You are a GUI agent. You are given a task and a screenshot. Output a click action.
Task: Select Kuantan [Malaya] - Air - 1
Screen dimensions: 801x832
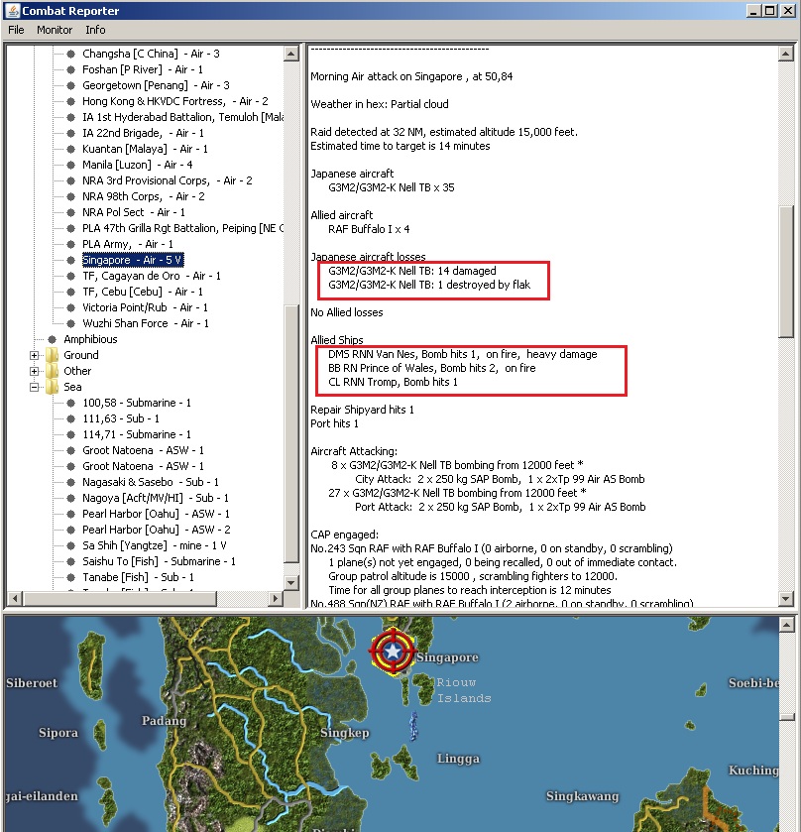145,149
